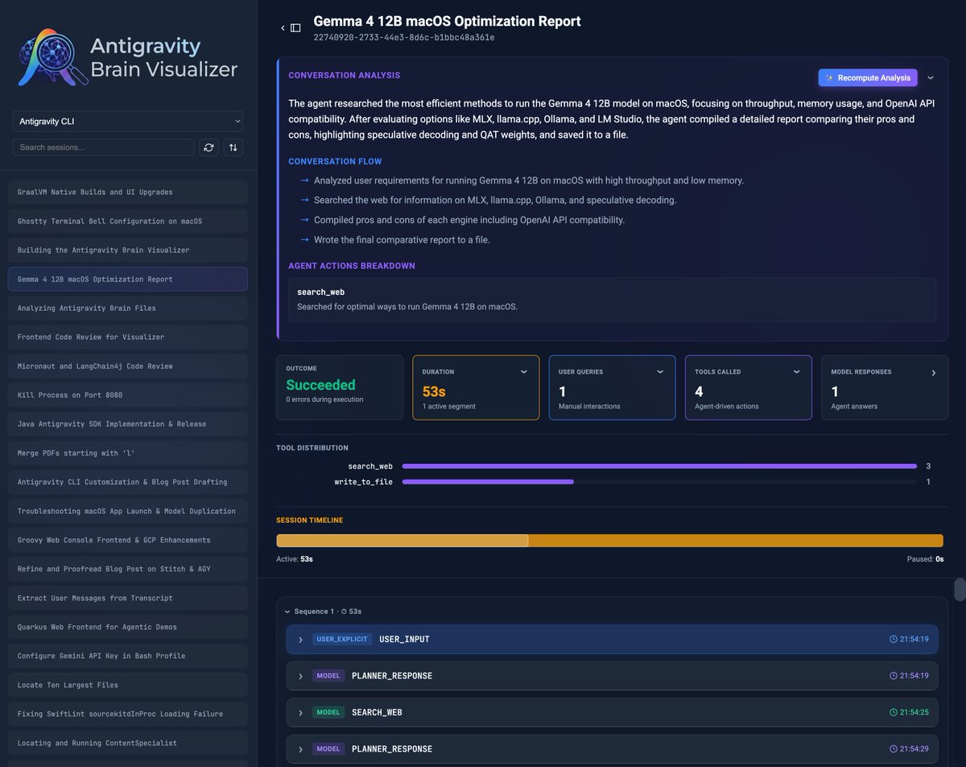
Task: Open Micronaut and LangChain4j Code Review session
Action: (127, 366)
